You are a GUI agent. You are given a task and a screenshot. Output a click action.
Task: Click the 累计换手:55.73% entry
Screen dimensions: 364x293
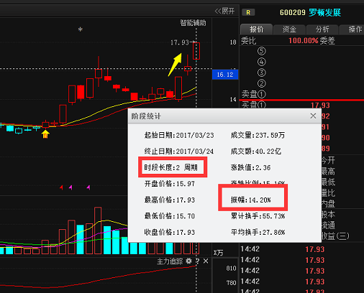coord(258,216)
